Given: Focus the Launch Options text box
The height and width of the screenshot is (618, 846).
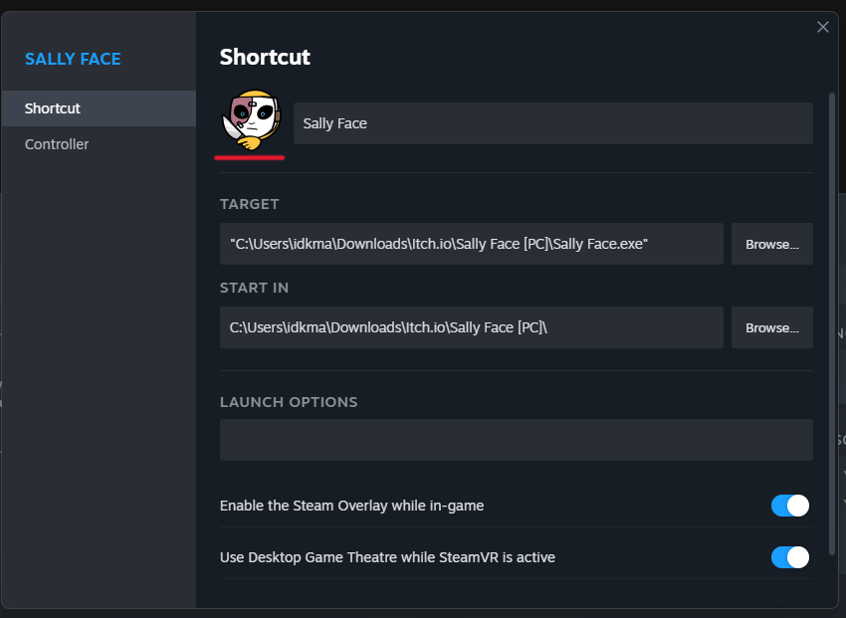Looking at the screenshot, I should pyautogui.click(x=516, y=440).
